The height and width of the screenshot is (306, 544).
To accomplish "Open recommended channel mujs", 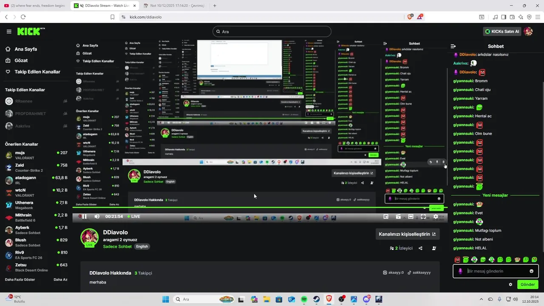I will [x=36, y=155].
